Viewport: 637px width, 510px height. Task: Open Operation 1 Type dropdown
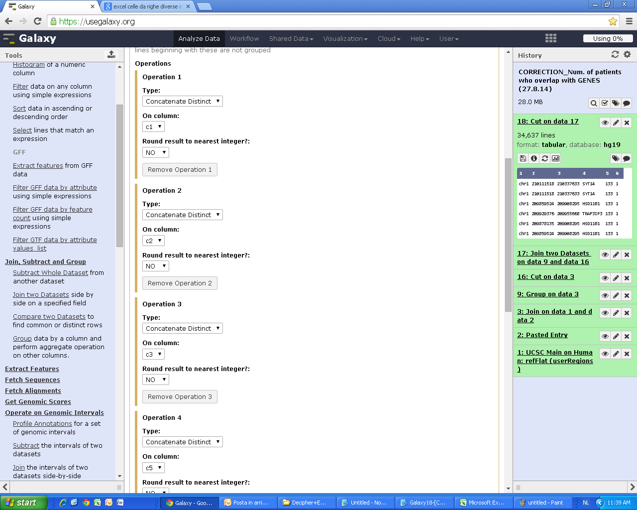(x=182, y=101)
